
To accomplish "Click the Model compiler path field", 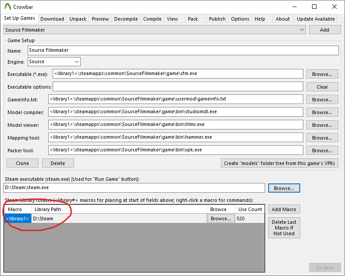I will pyautogui.click(x=176, y=112).
